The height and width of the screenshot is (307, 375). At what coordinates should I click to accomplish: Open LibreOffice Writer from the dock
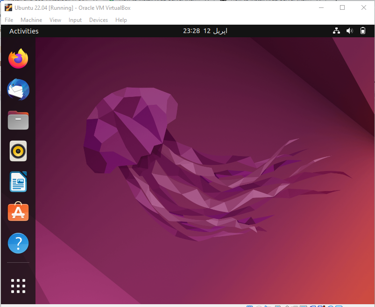pyautogui.click(x=18, y=182)
